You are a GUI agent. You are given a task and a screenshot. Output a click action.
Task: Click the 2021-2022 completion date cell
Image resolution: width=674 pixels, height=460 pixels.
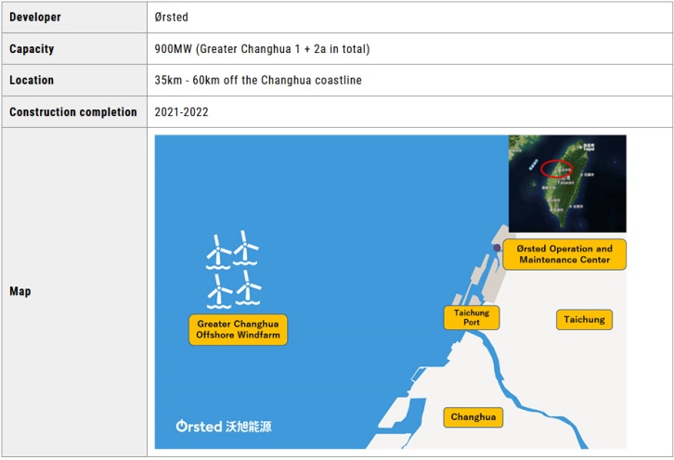click(x=182, y=112)
